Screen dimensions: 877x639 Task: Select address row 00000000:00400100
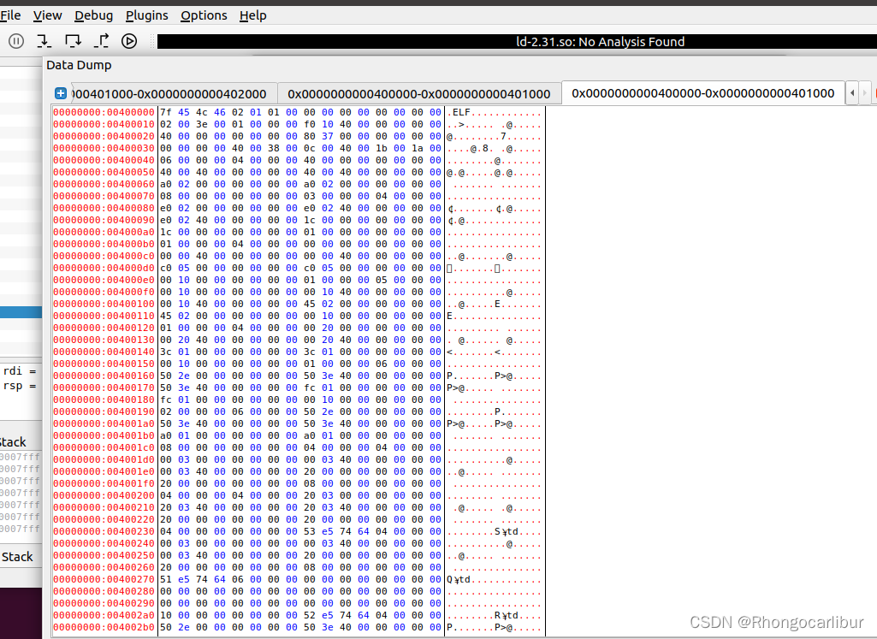104,305
